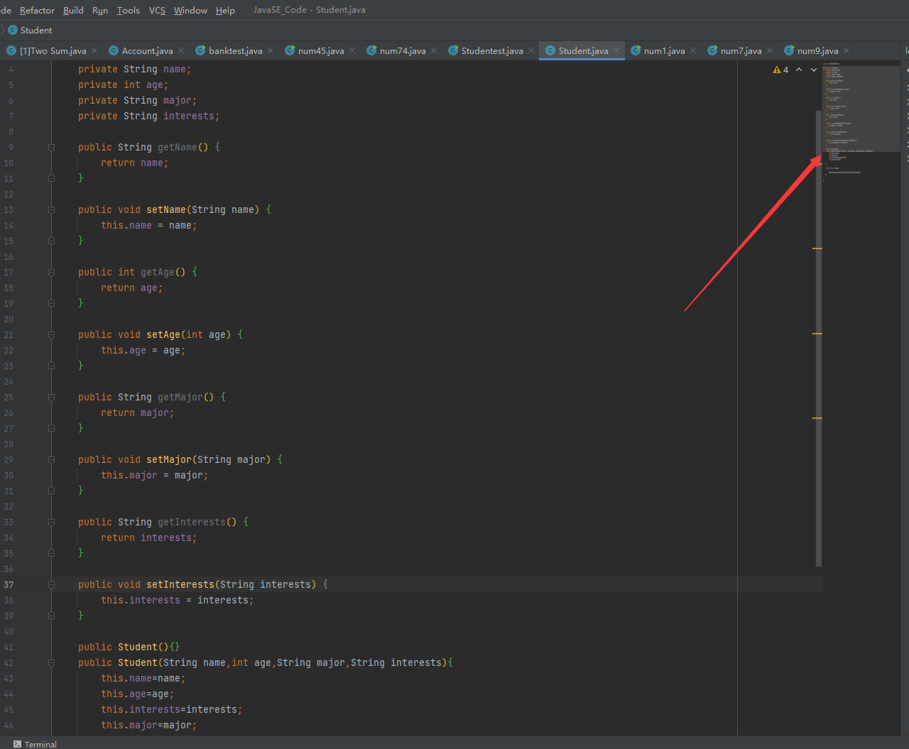The width and height of the screenshot is (909, 749).
Task: Jump to previous highlighted error arrow
Action: click(799, 70)
